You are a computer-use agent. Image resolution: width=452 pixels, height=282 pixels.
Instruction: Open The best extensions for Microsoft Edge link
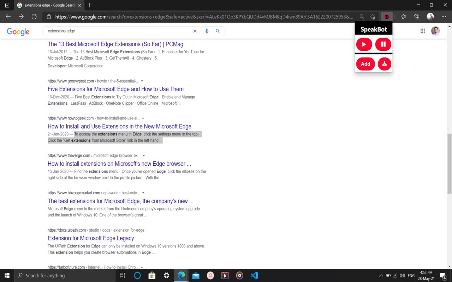click(x=120, y=201)
